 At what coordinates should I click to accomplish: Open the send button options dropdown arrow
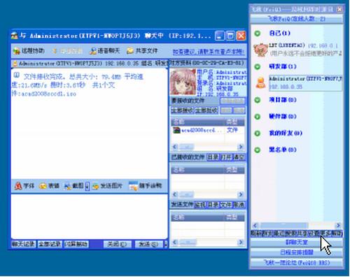click(x=166, y=244)
